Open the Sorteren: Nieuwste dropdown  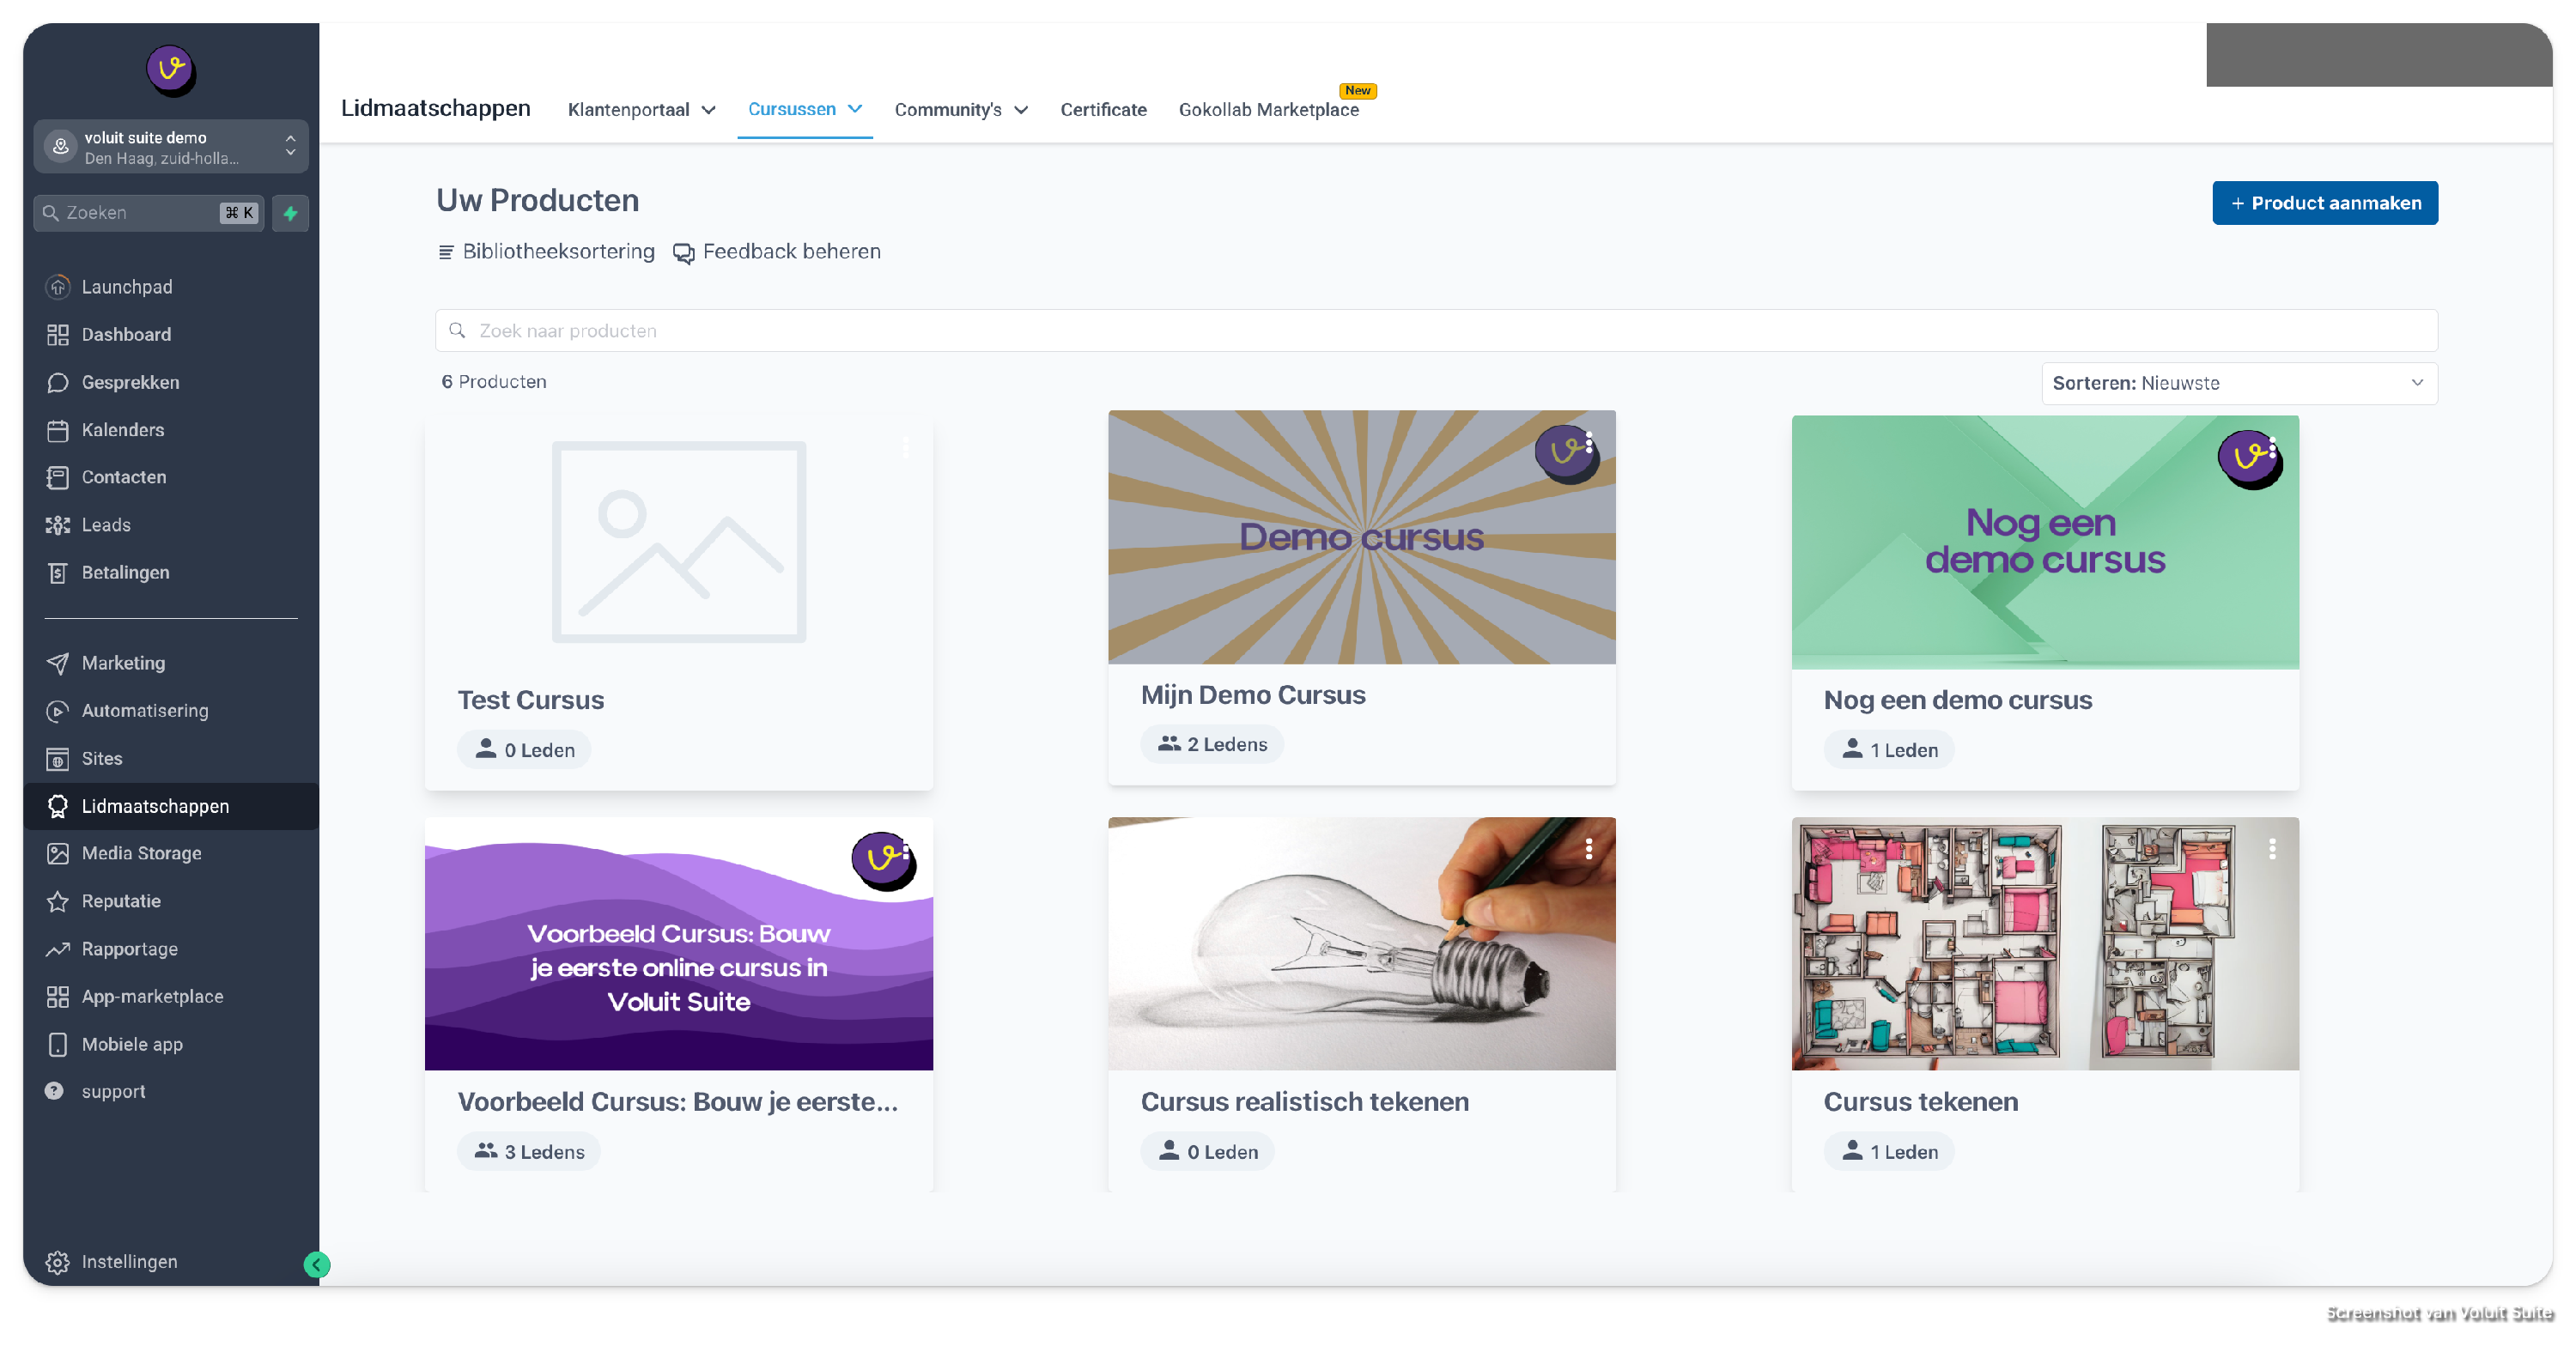click(2239, 384)
